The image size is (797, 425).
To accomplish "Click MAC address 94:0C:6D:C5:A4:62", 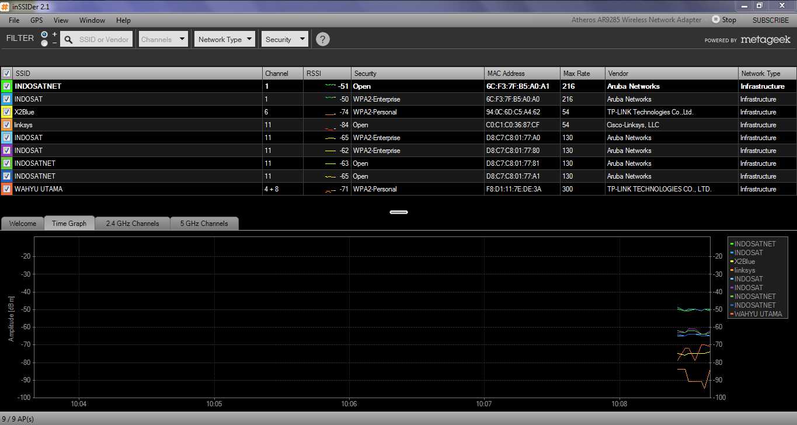I will coord(513,112).
